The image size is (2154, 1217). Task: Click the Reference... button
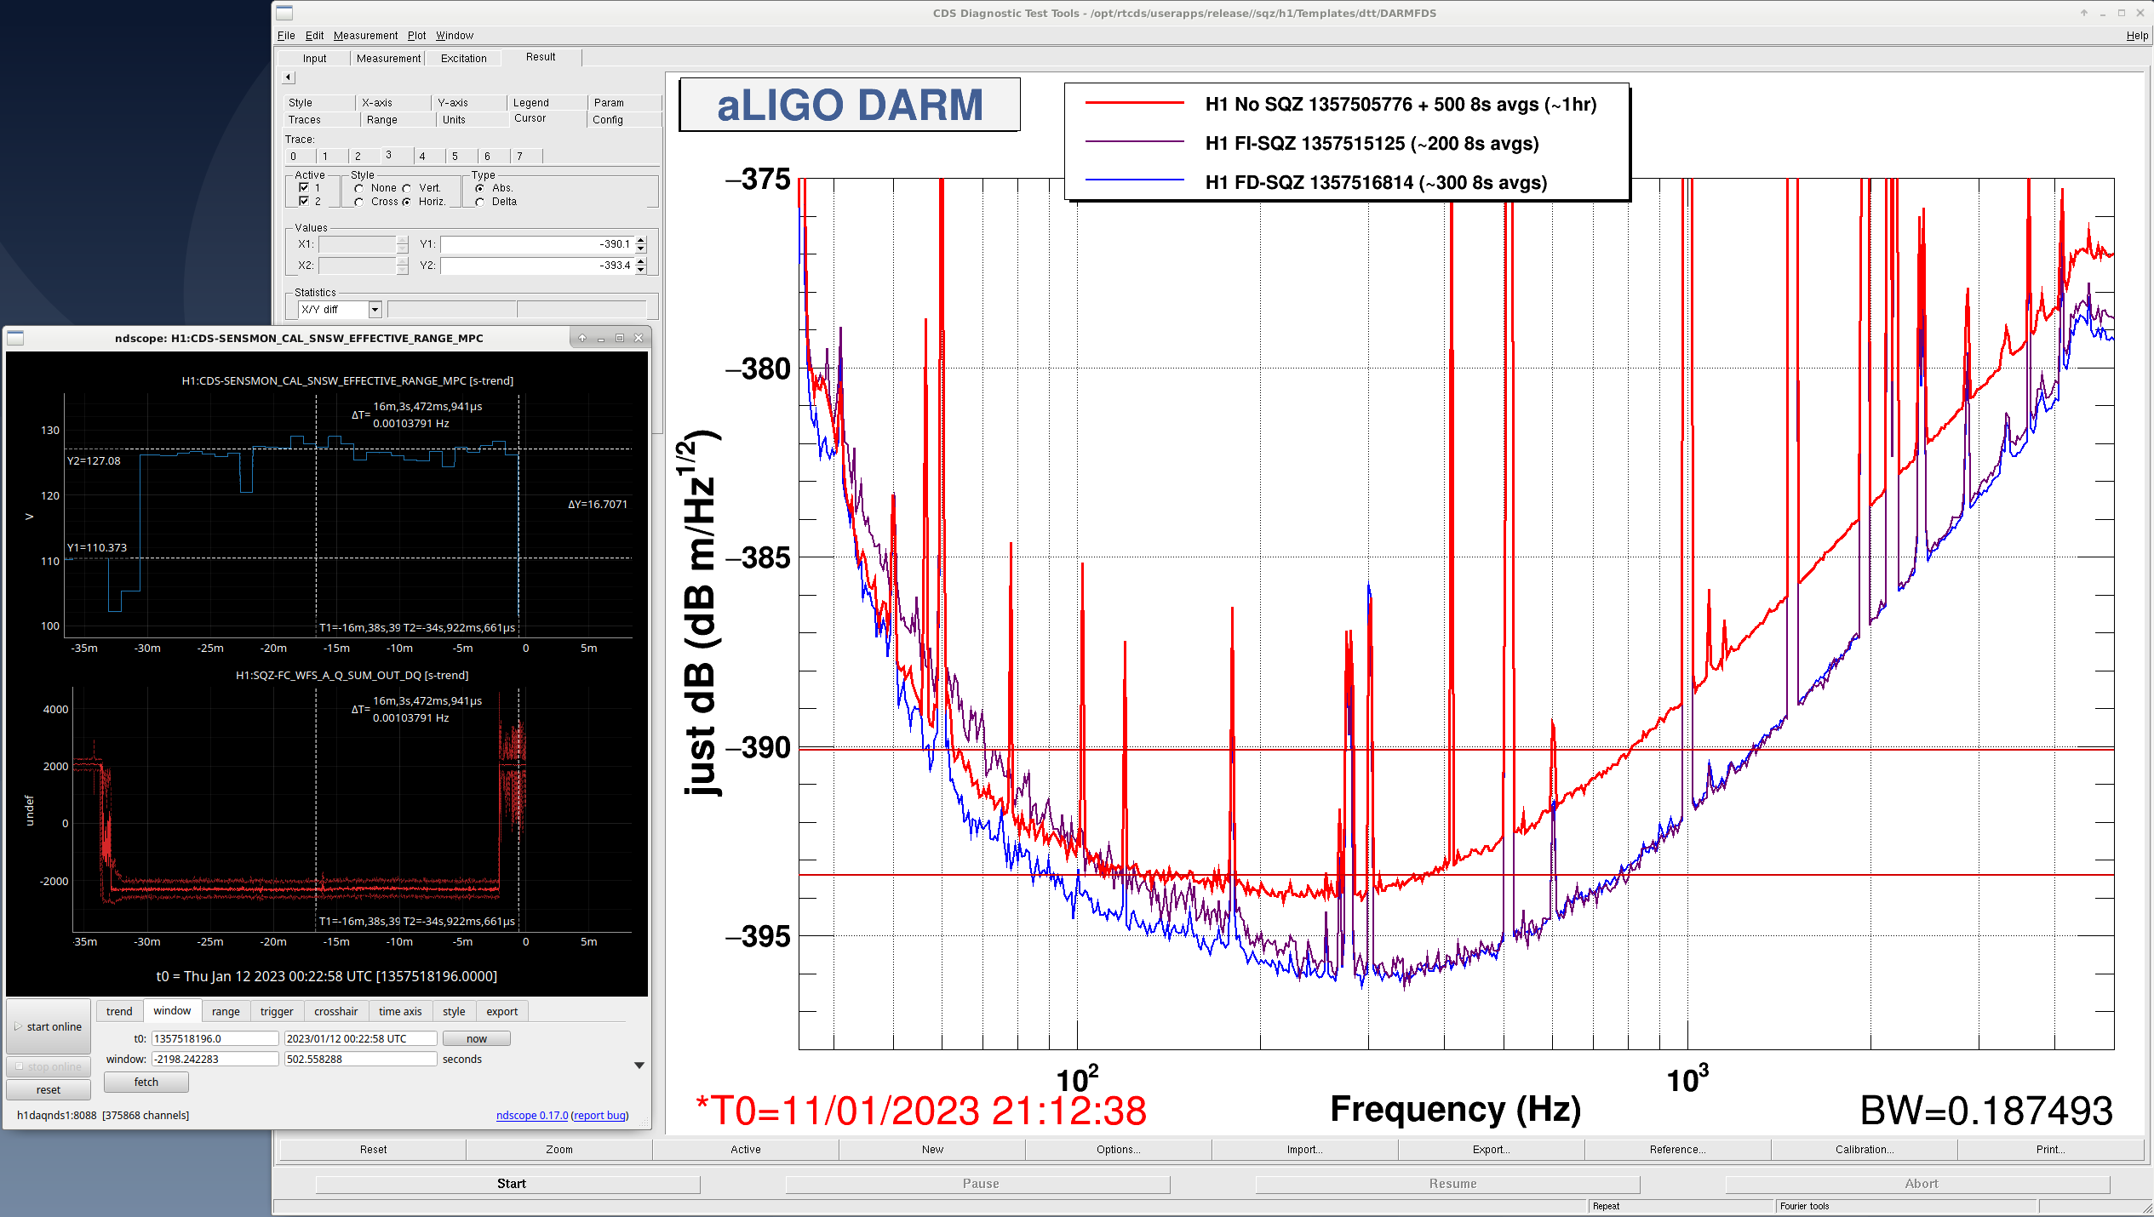click(x=1678, y=1150)
